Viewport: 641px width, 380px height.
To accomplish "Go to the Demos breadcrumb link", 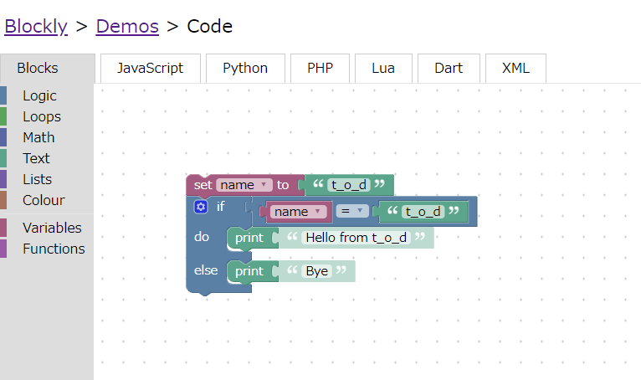I will coord(127,26).
